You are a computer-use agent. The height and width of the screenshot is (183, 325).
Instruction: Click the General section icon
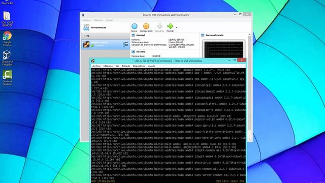(133, 35)
